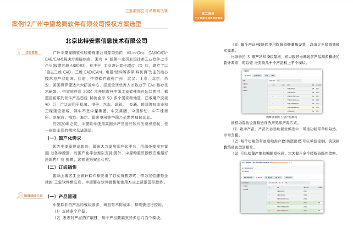This screenshot has width=353, height=226.
Task: Click the subheading (一) 产品管理
Action: tap(62, 196)
